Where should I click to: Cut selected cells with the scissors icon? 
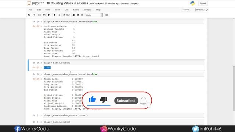tap(39, 15)
